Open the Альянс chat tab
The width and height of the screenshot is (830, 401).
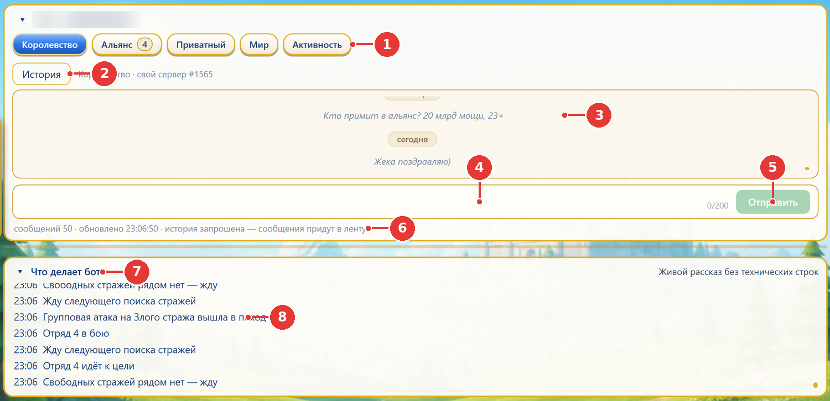point(127,45)
